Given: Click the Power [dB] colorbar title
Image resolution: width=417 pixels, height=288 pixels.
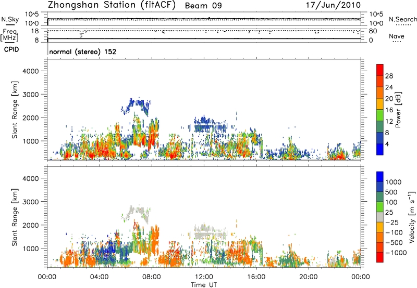Looking at the screenshot, I should [x=398, y=110].
